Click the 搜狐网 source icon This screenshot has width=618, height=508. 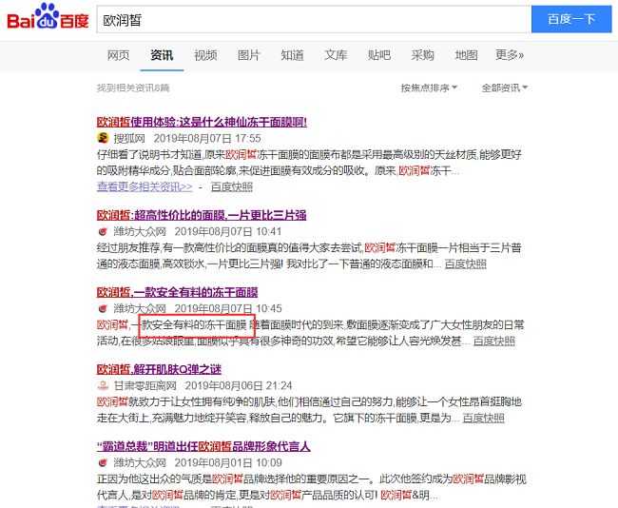(x=103, y=138)
